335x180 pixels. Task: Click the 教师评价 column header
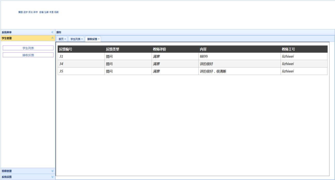(x=175, y=49)
